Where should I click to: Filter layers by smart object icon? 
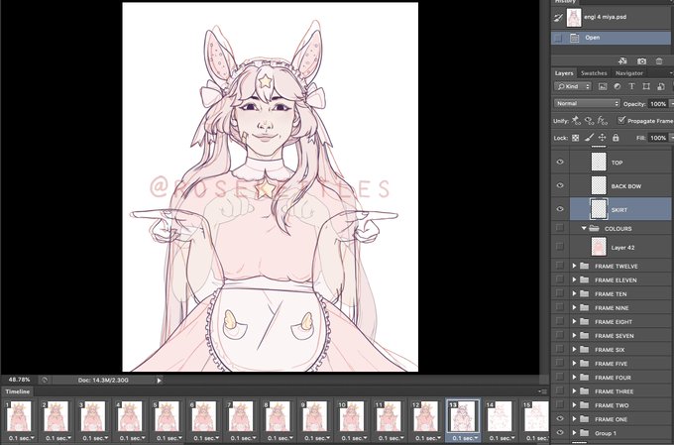point(661,86)
